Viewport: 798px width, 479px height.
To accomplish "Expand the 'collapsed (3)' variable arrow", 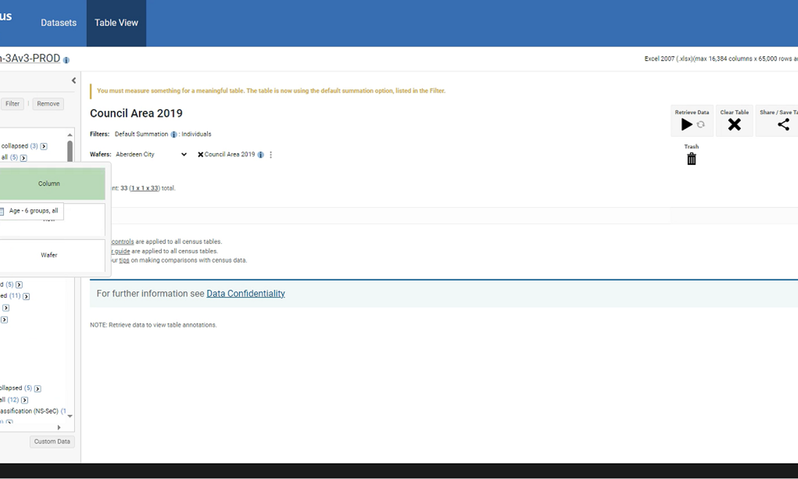I will (44, 146).
